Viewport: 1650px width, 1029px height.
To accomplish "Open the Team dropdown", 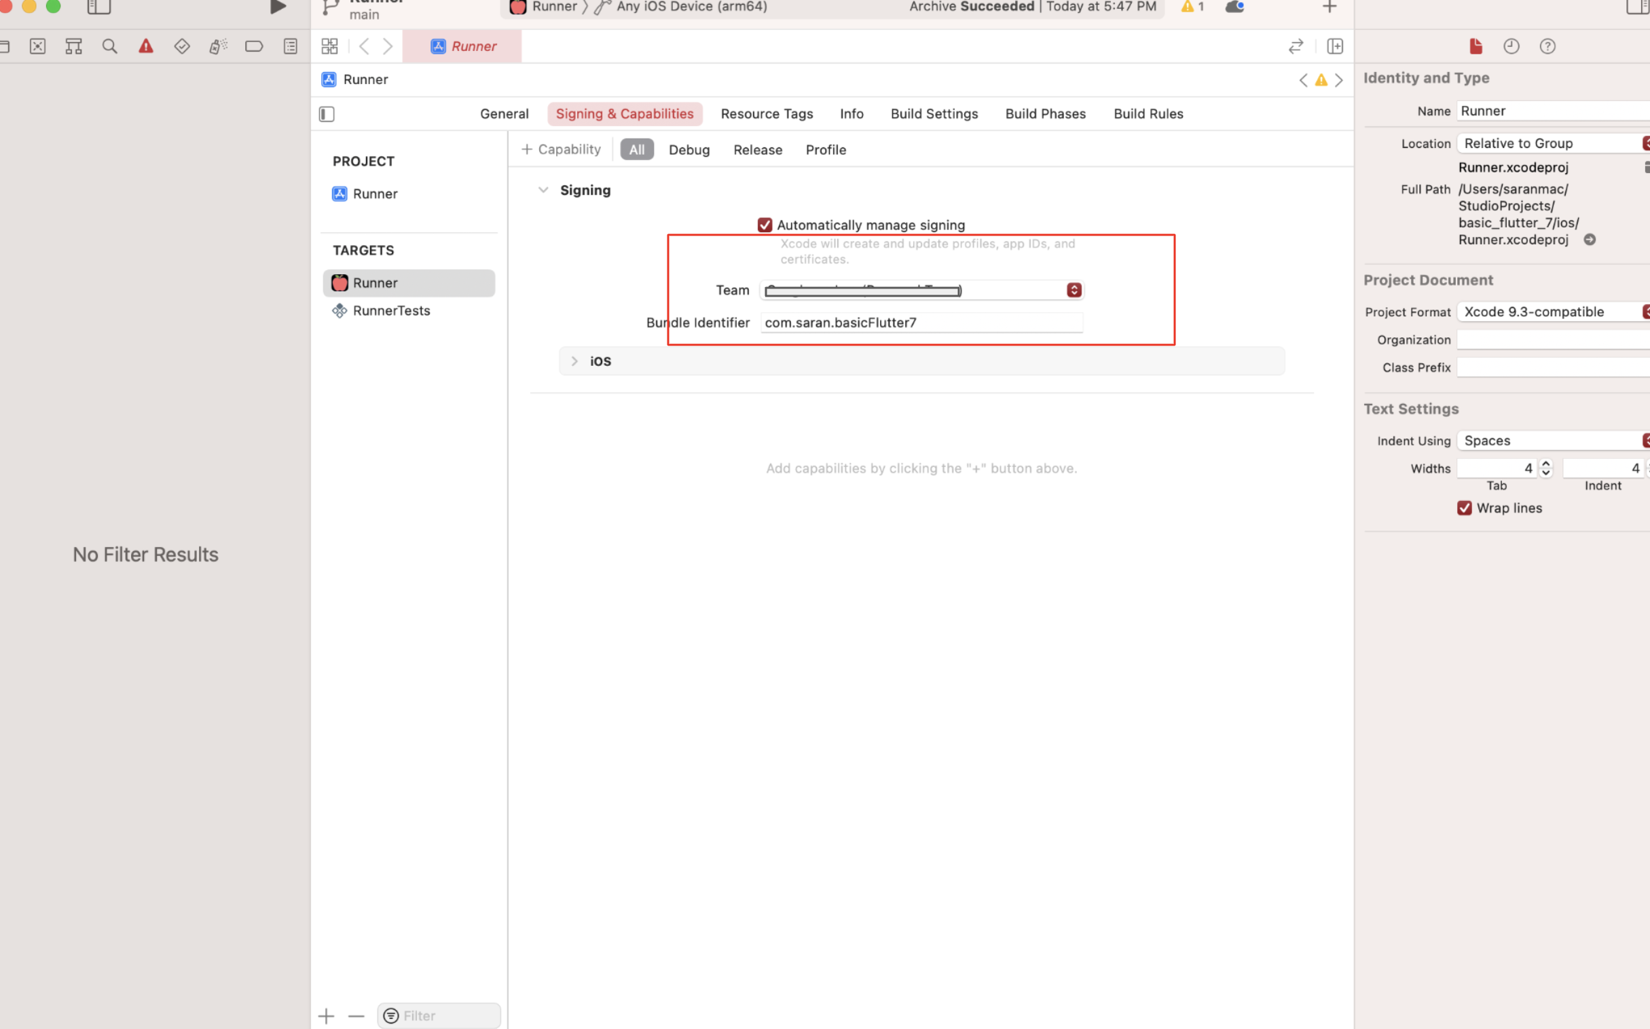I will (x=1074, y=291).
